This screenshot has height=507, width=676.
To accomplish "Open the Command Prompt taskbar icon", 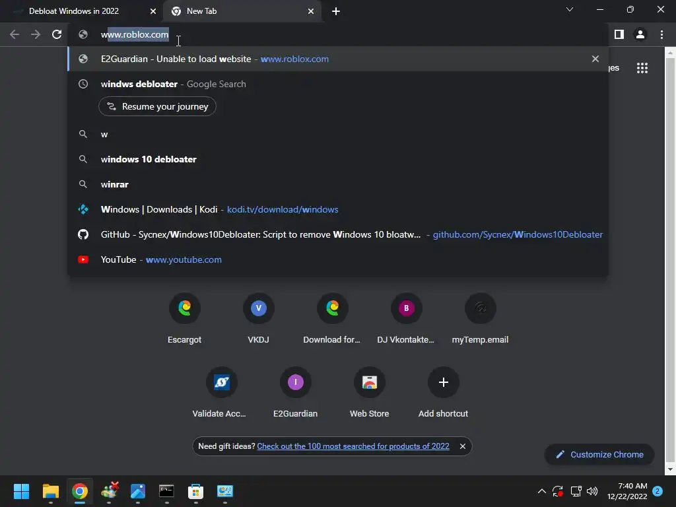I will [x=166, y=491].
